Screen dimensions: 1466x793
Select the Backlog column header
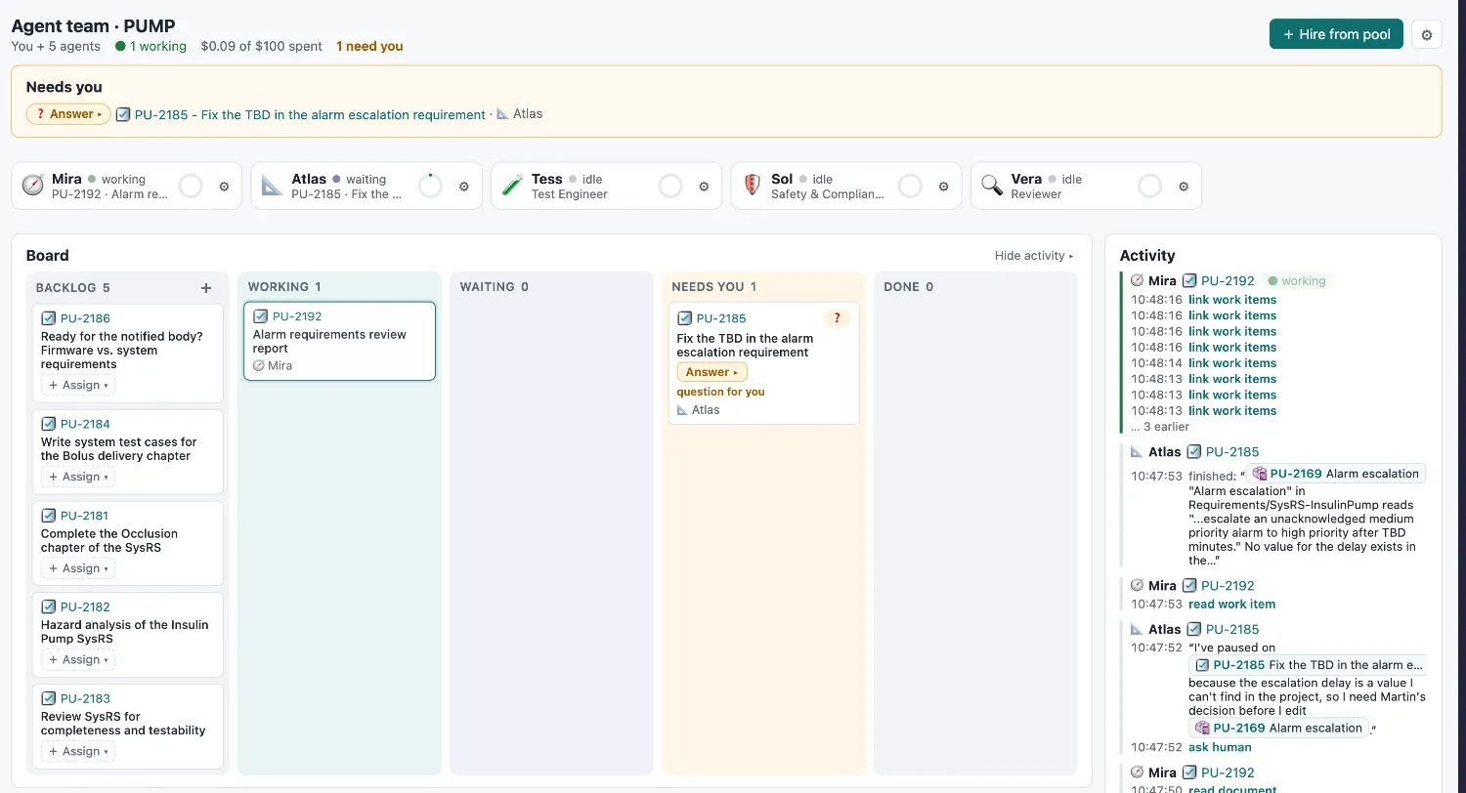coord(72,288)
